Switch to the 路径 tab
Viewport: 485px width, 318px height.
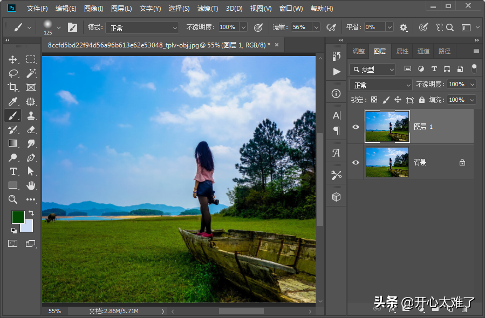[x=445, y=51]
